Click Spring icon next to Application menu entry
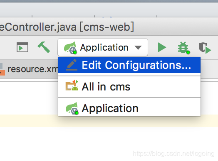Screen dimensions: 218x161 [72, 108]
